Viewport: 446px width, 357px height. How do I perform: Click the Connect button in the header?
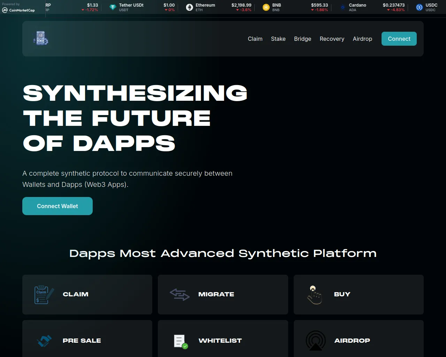click(x=399, y=39)
